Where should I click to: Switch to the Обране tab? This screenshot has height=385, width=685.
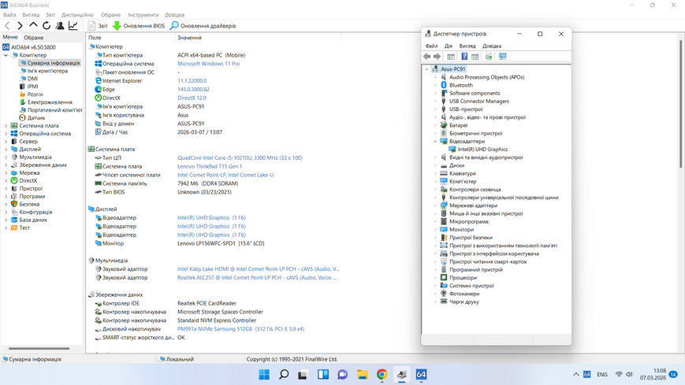(x=34, y=38)
